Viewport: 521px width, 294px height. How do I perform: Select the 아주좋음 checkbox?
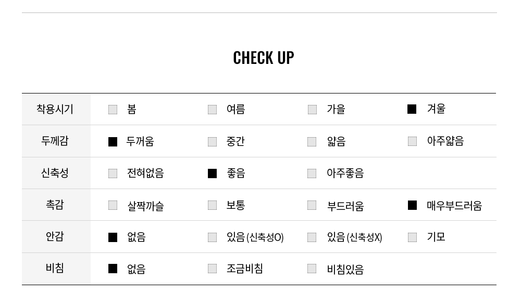pos(312,173)
